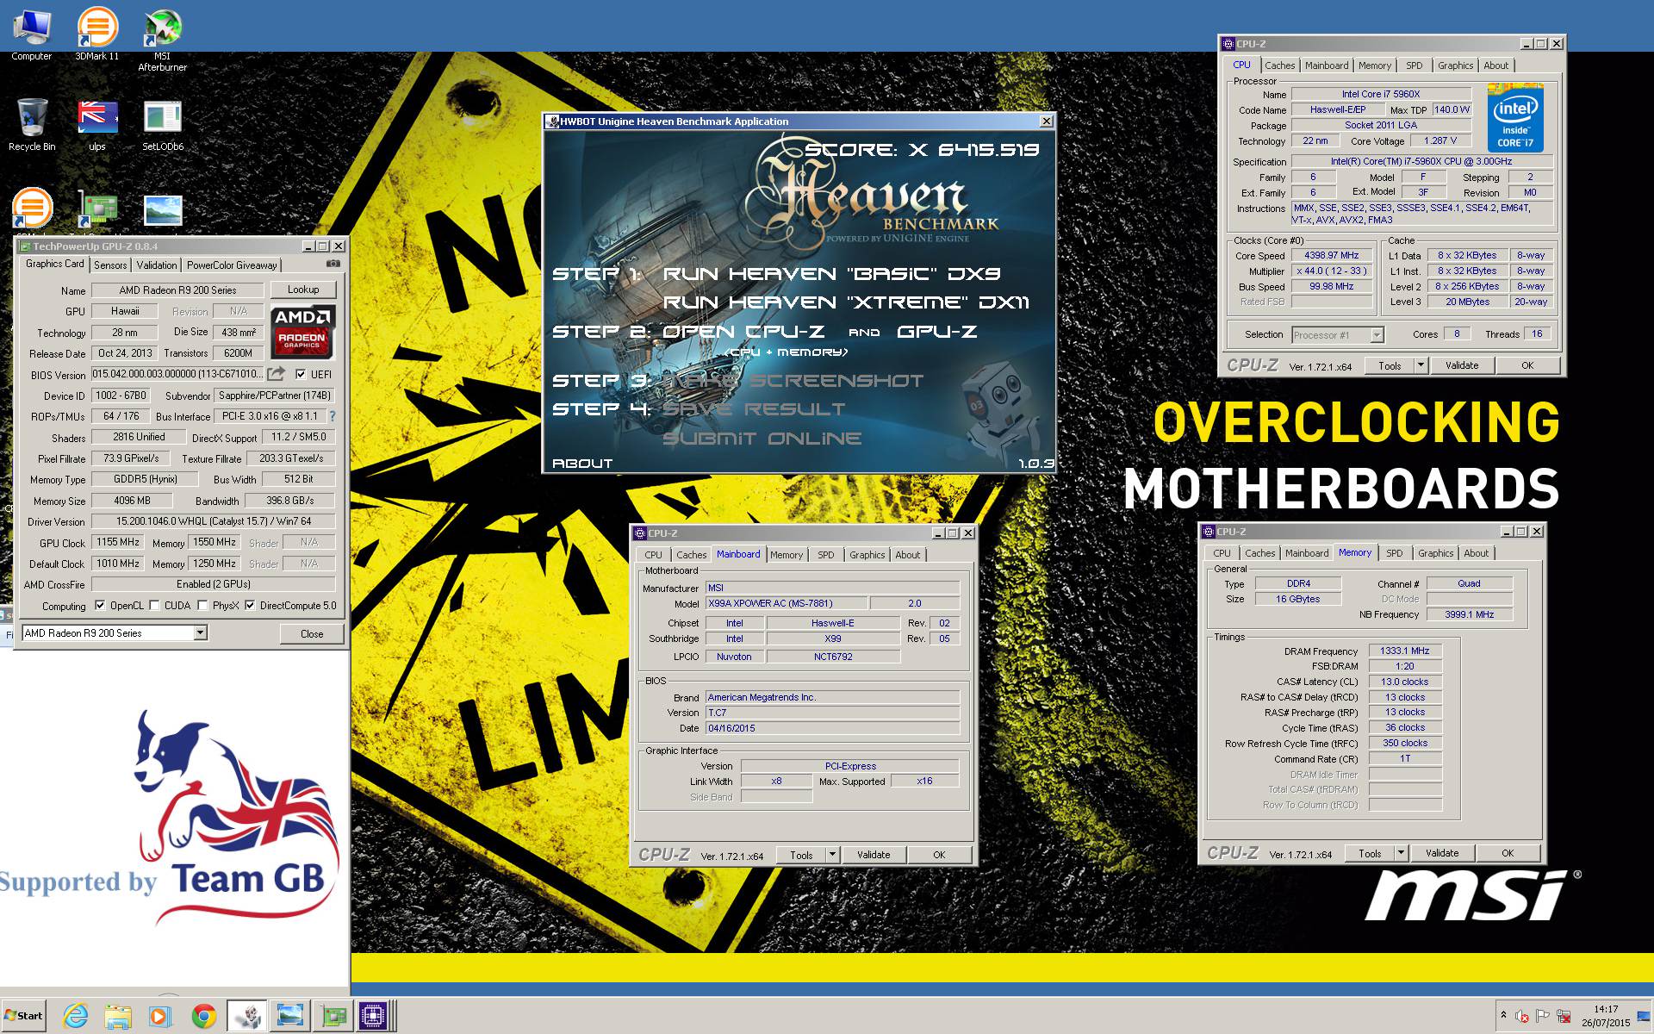
Task: Click Run Heaven Xtreme DX11
Action: pyautogui.click(x=846, y=302)
